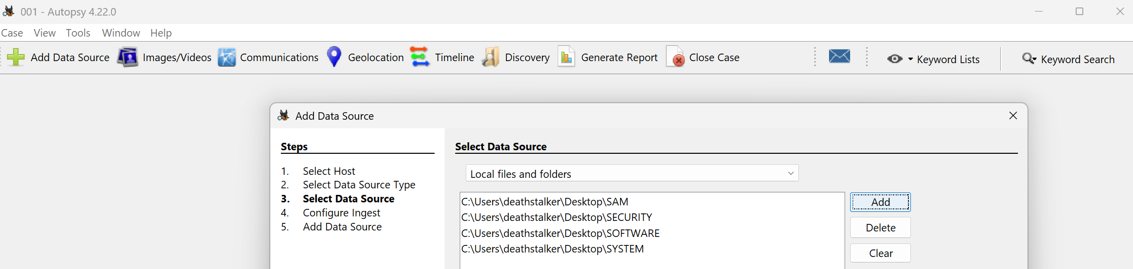Viewport: 1133px width, 269px height.
Task: Open the Images/Videos gallery icon
Action: (x=128, y=57)
